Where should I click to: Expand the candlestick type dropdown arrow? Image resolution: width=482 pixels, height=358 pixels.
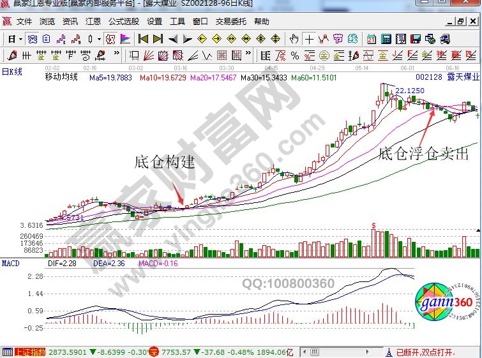98,39
